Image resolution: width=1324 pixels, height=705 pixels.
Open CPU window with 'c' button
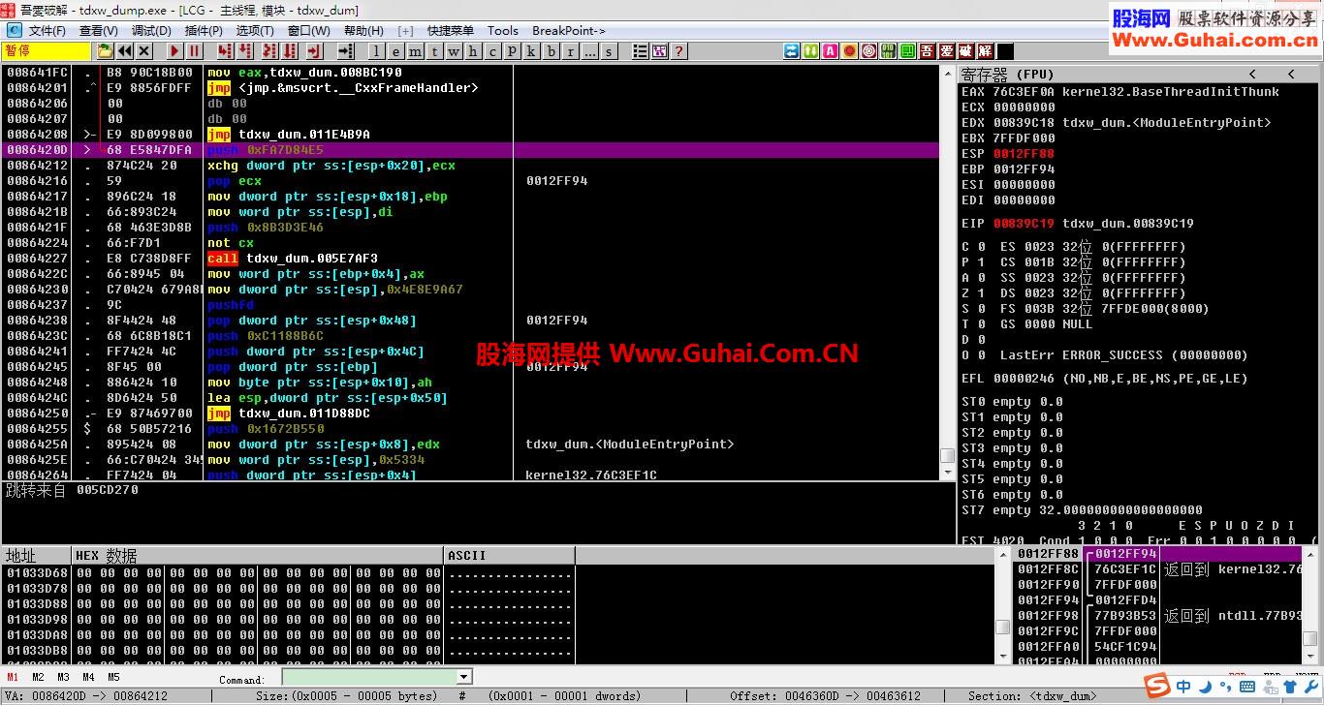click(x=492, y=51)
